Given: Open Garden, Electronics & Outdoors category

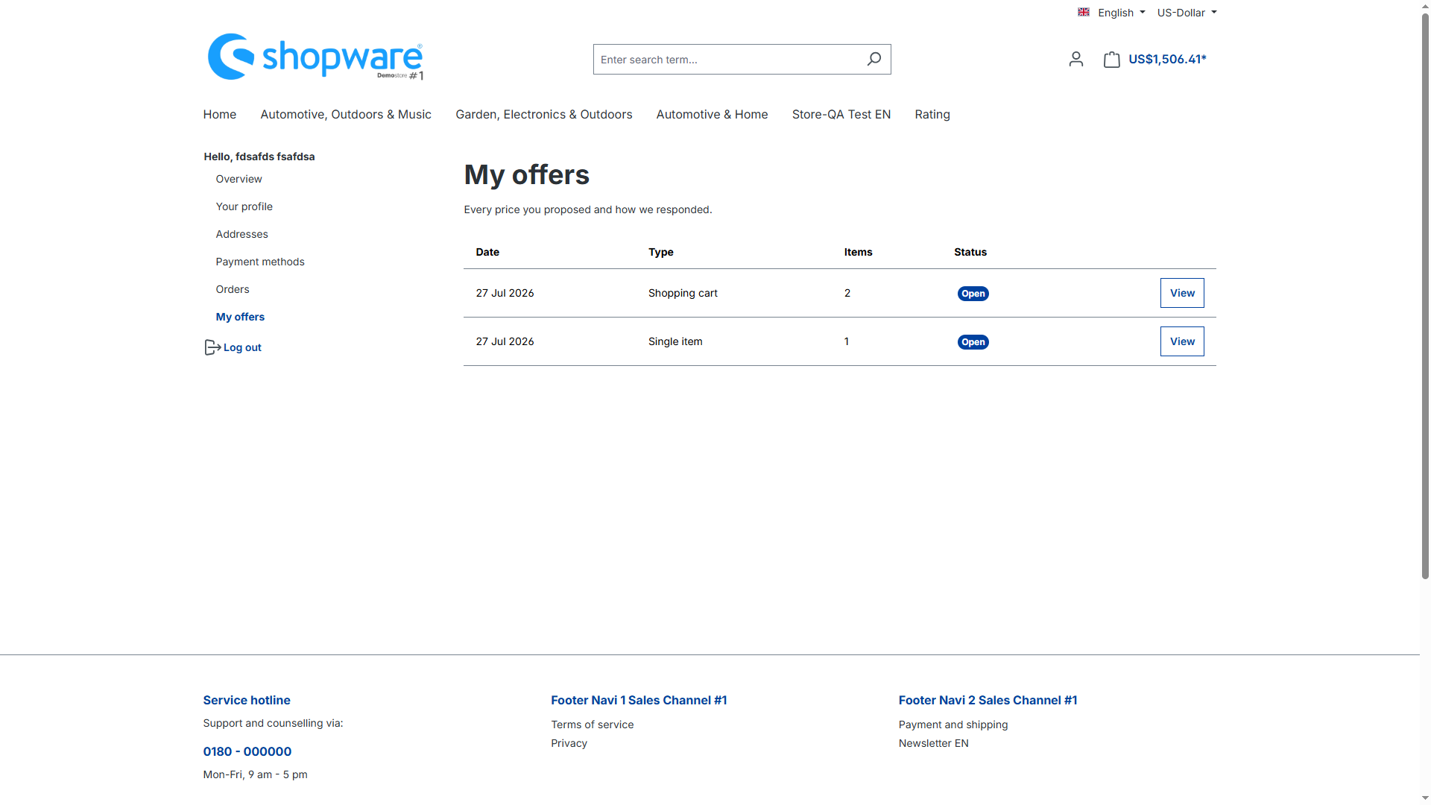Looking at the screenshot, I should pos(543,114).
